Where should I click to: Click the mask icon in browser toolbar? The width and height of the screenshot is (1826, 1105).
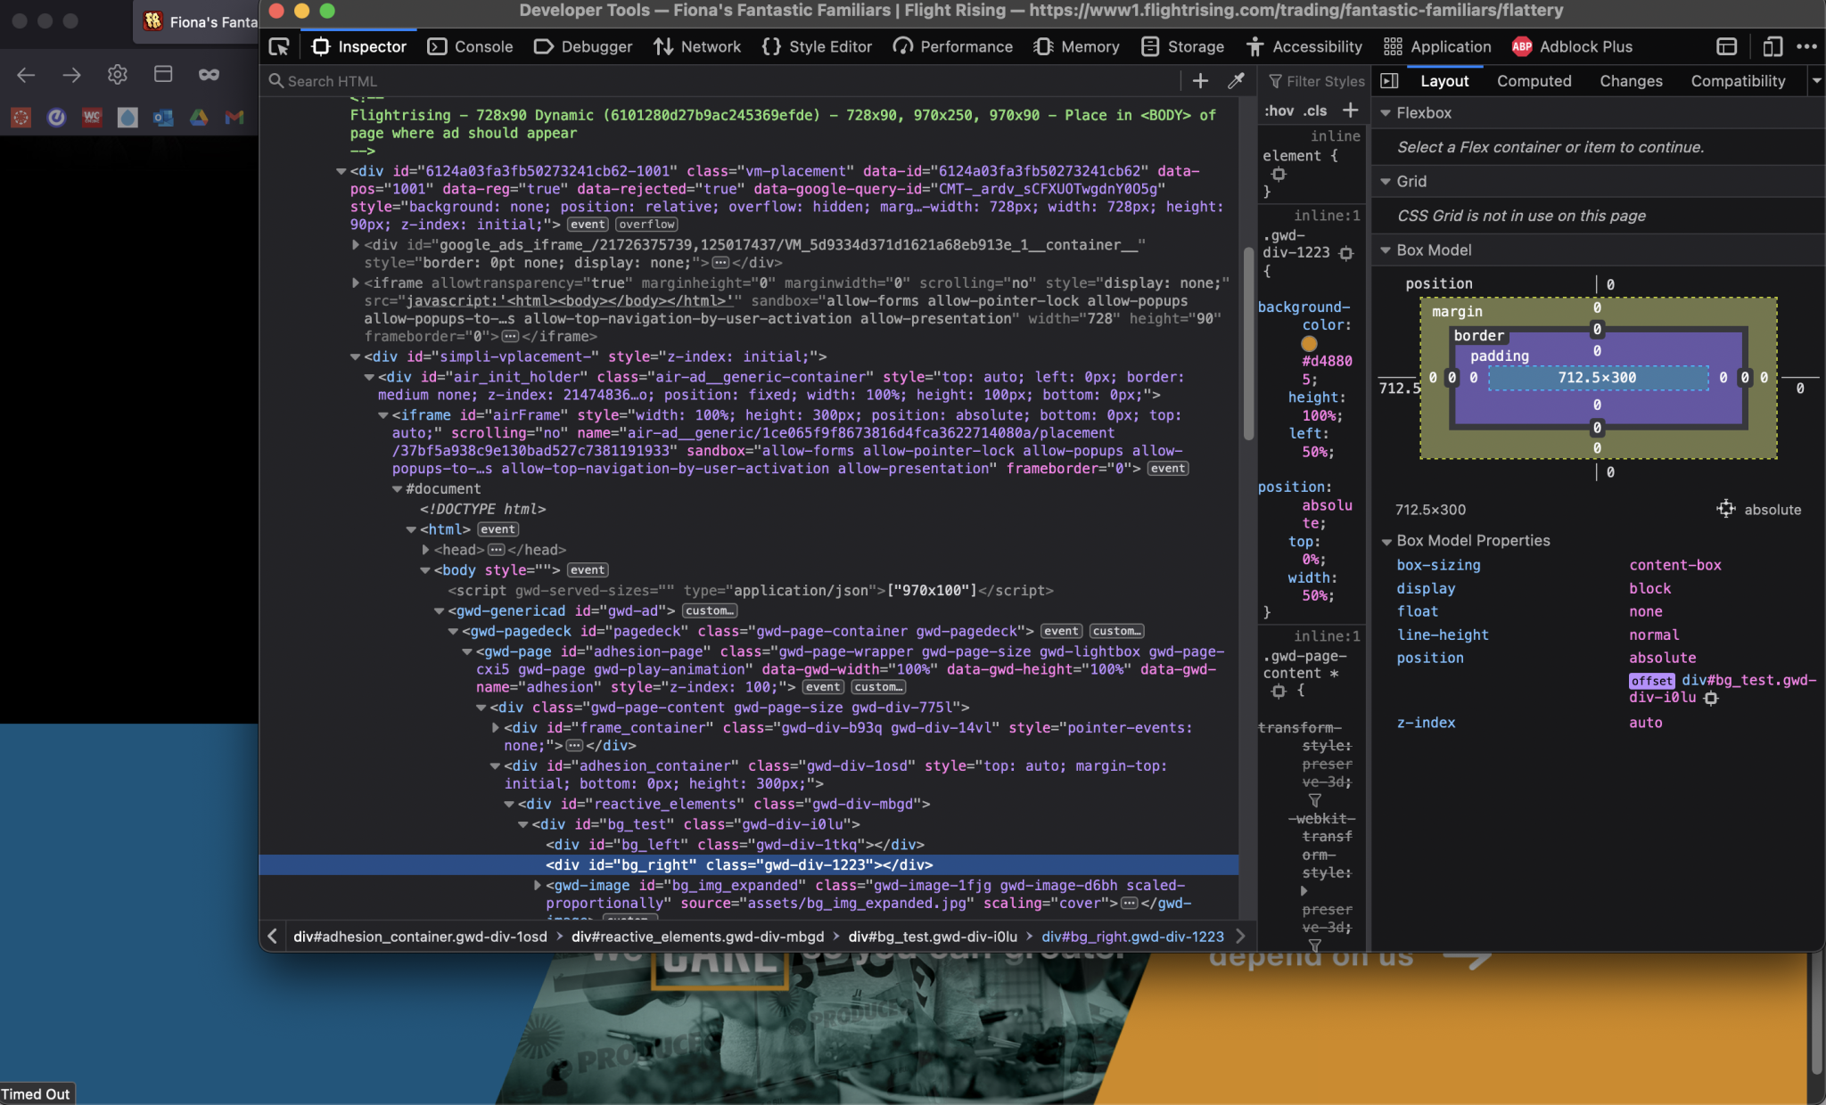pyautogui.click(x=209, y=75)
